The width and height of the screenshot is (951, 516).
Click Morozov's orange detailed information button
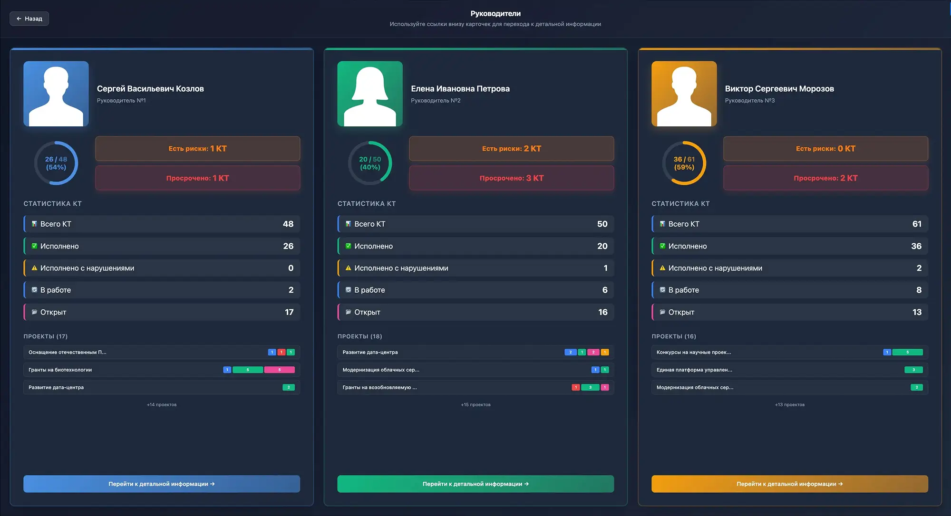(789, 484)
